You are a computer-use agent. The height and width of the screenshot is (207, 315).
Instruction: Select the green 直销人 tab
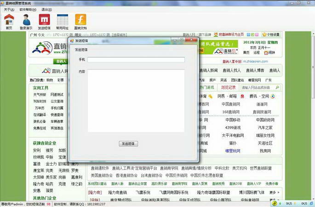click(61, 61)
